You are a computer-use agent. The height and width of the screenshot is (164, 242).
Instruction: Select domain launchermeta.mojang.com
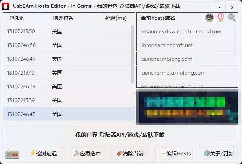pyautogui.click(x=173, y=73)
